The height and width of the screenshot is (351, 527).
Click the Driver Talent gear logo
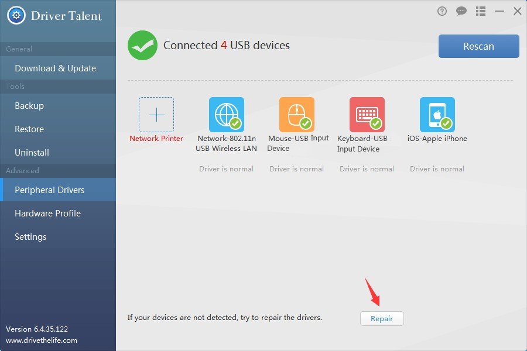coord(16,15)
